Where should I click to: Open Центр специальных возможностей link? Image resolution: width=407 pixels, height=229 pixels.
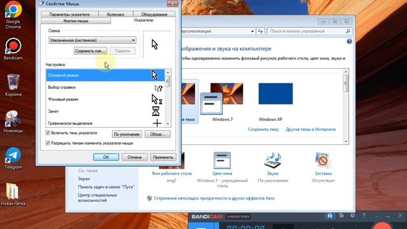[x=97, y=198]
